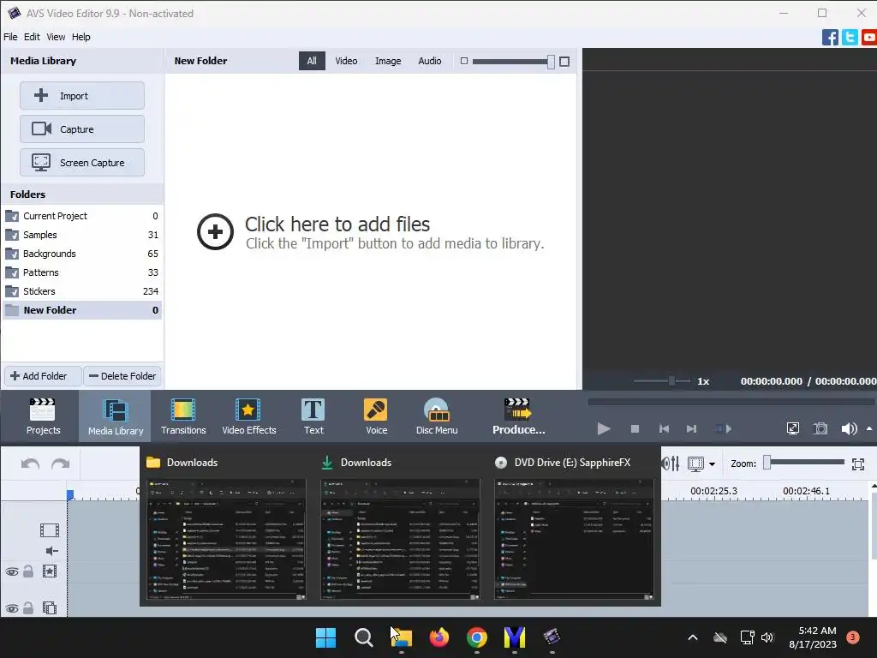Click the redo arrow in the timeline toolbar
The width and height of the screenshot is (877, 658).
[x=61, y=464]
